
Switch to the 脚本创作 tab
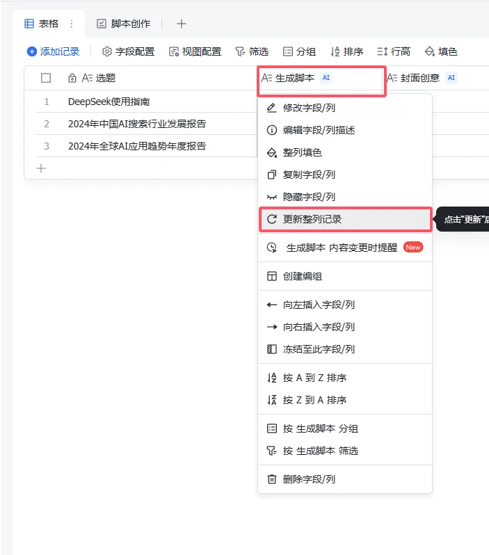(x=124, y=24)
